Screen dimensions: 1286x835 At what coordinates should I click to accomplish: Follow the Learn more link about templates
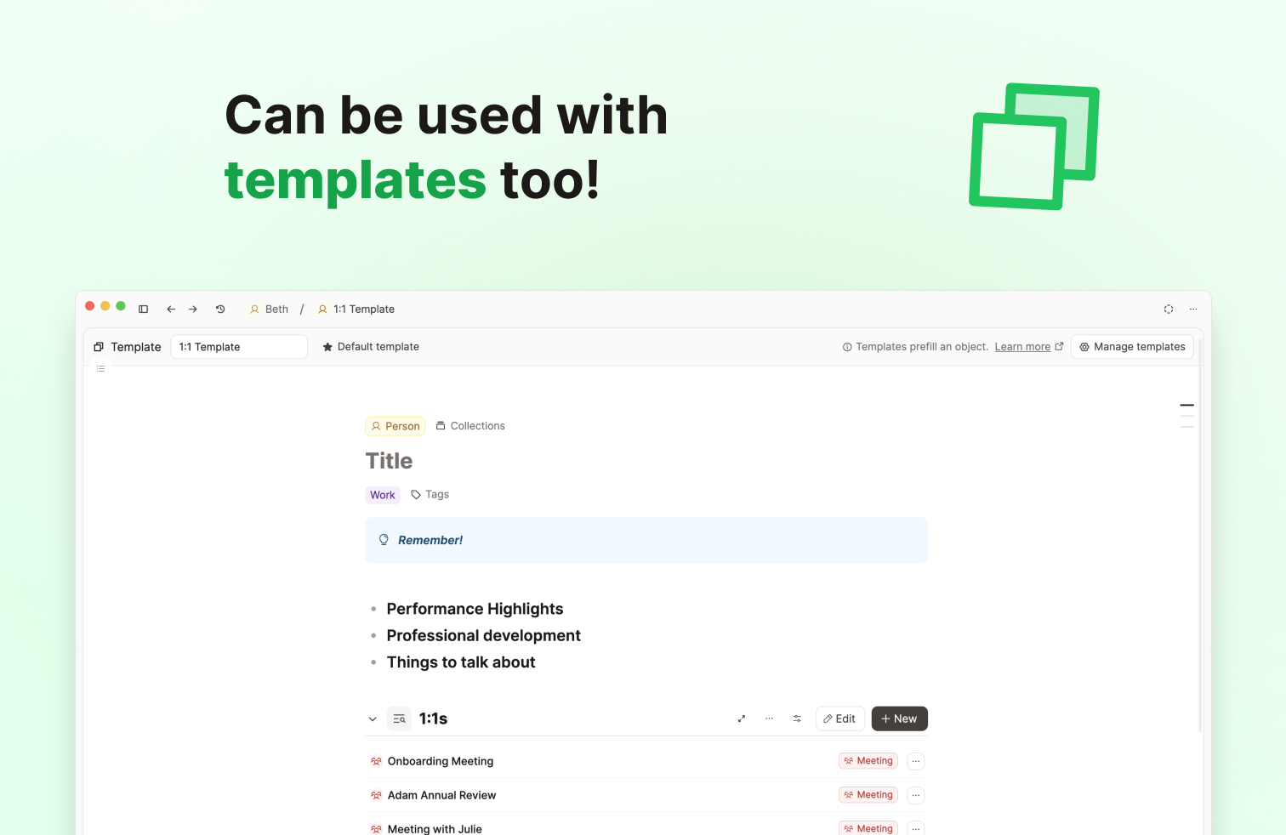click(x=1022, y=347)
